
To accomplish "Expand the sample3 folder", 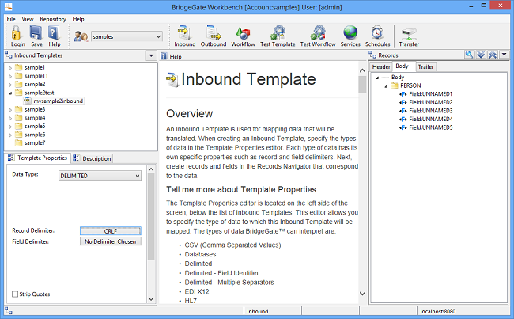I will [x=10, y=110].
